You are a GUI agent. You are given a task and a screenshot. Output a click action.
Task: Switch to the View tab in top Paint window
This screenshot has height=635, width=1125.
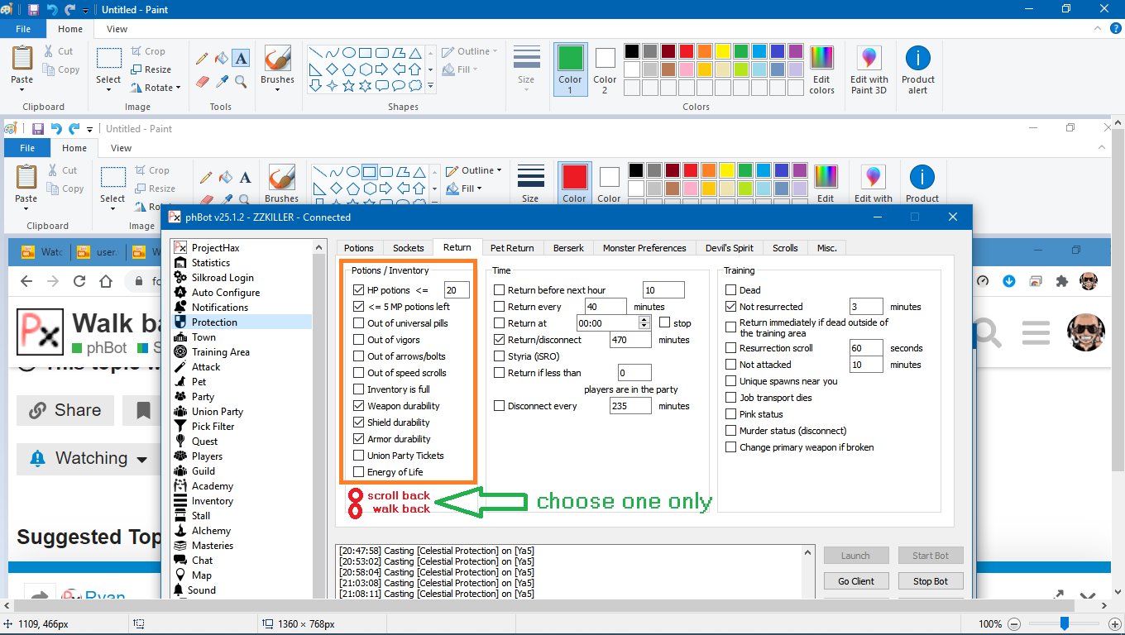(x=117, y=29)
